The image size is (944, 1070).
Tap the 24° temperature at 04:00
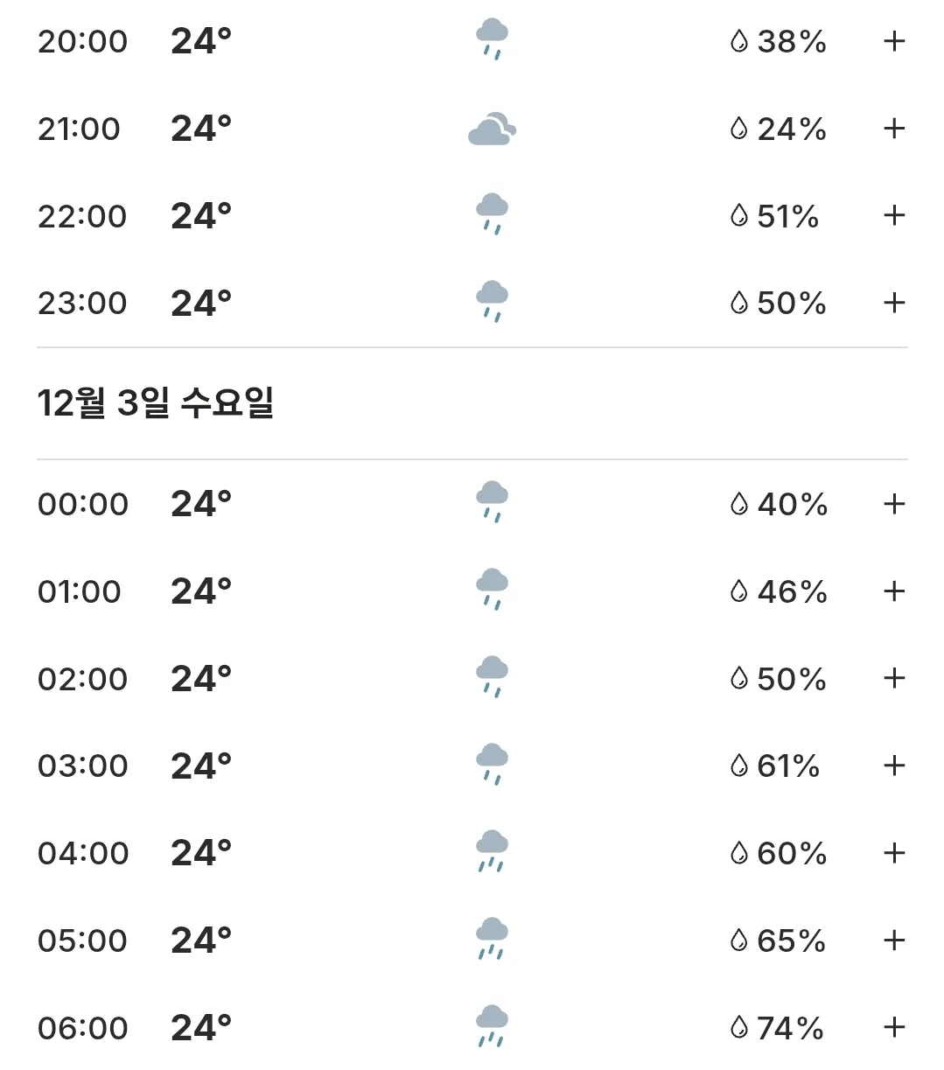(201, 853)
